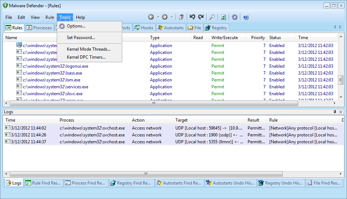Sort rules by Priority column header

256,38
